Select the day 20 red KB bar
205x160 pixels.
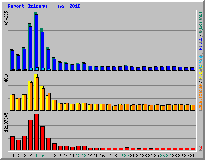(127, 149)
